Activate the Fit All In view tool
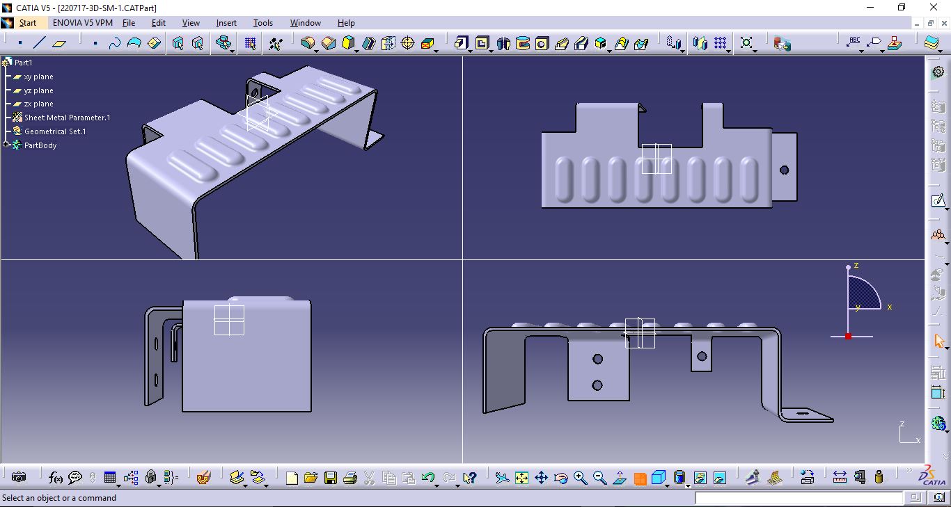 [x=521, y=478]
